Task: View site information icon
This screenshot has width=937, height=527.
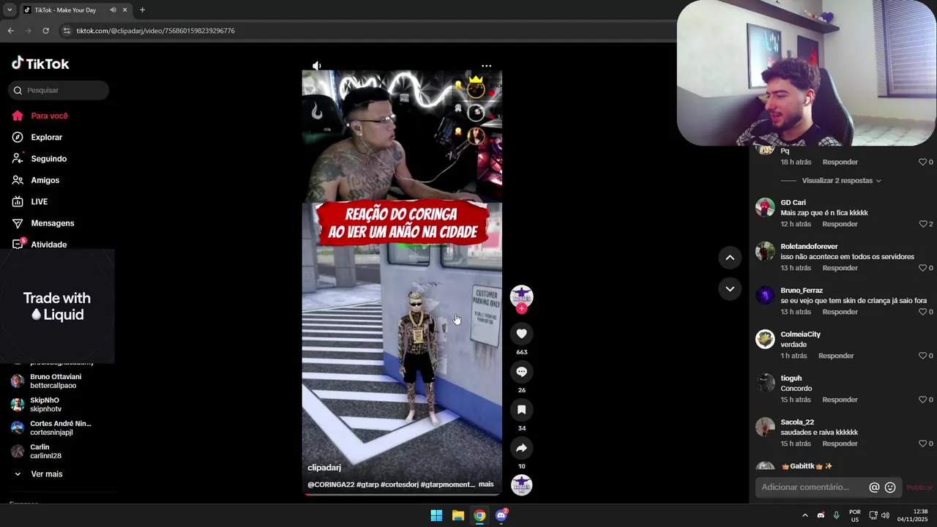Action: pyautogui.click(x=67, y=31)
